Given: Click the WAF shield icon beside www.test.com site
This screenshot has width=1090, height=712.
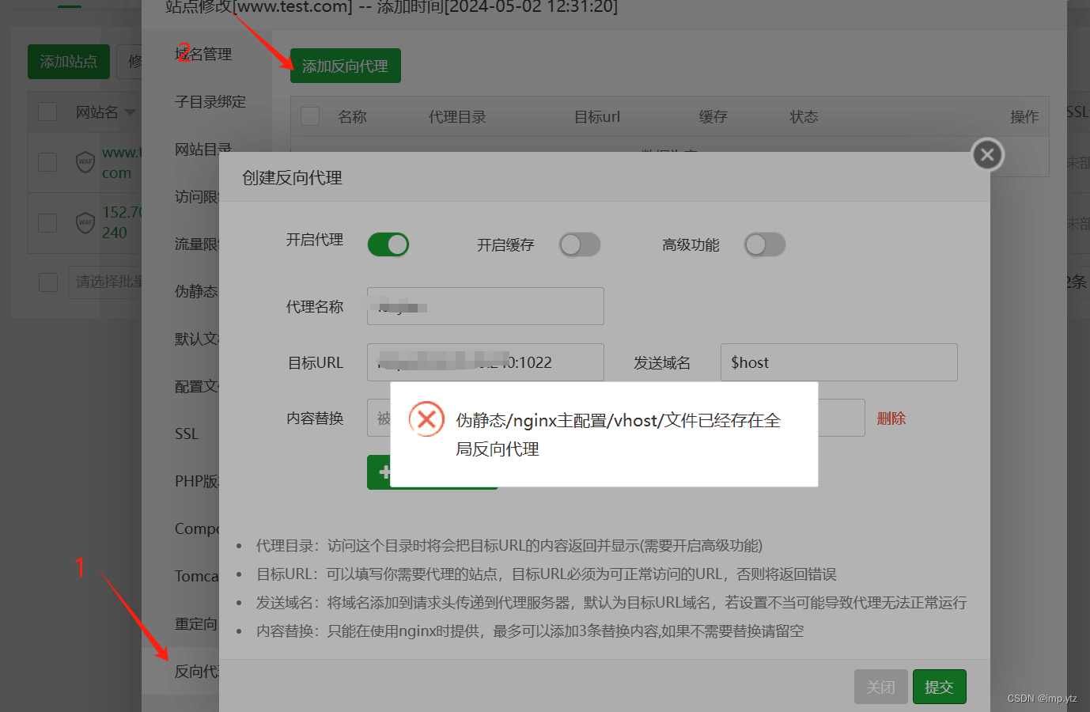Looking at the screenshot, I should point(85,161).
